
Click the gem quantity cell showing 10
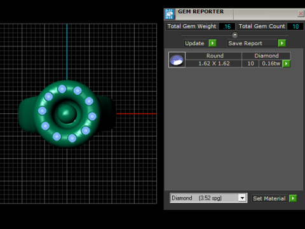tap(250, 64)
